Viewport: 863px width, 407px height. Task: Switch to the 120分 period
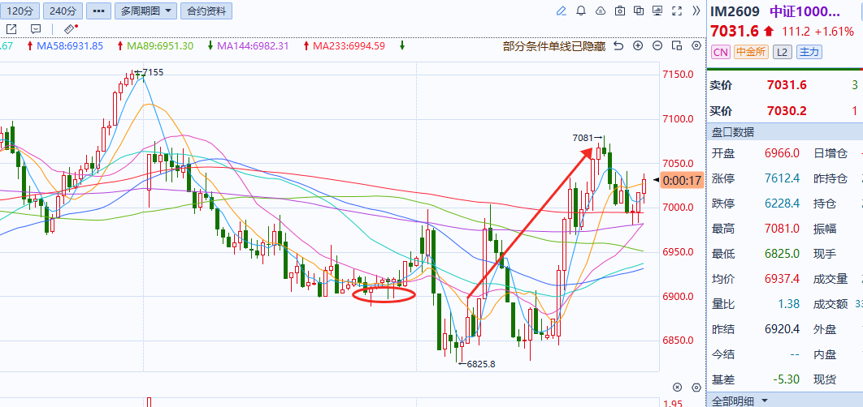pos(20,11)
